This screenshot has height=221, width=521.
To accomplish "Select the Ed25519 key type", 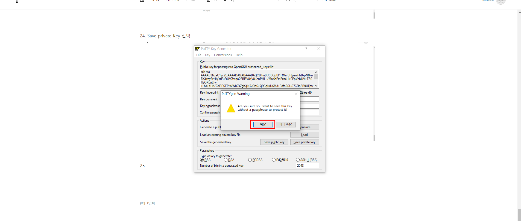I will pyautogui.click(x=280, y=160).
